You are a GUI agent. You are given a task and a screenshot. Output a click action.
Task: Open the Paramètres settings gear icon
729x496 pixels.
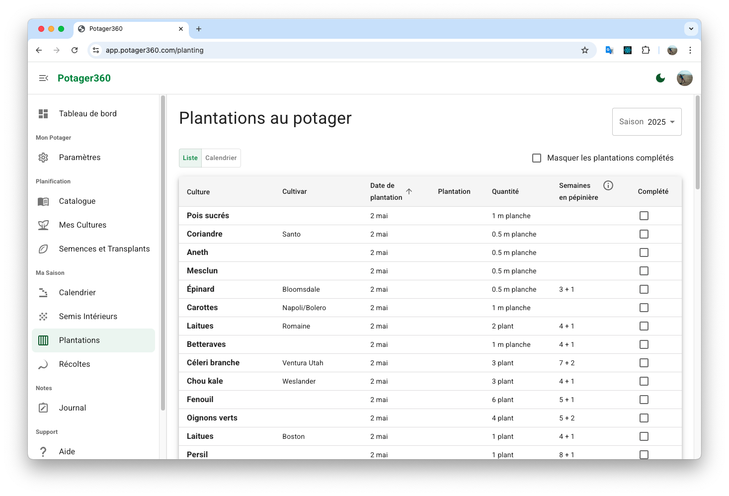43,157
